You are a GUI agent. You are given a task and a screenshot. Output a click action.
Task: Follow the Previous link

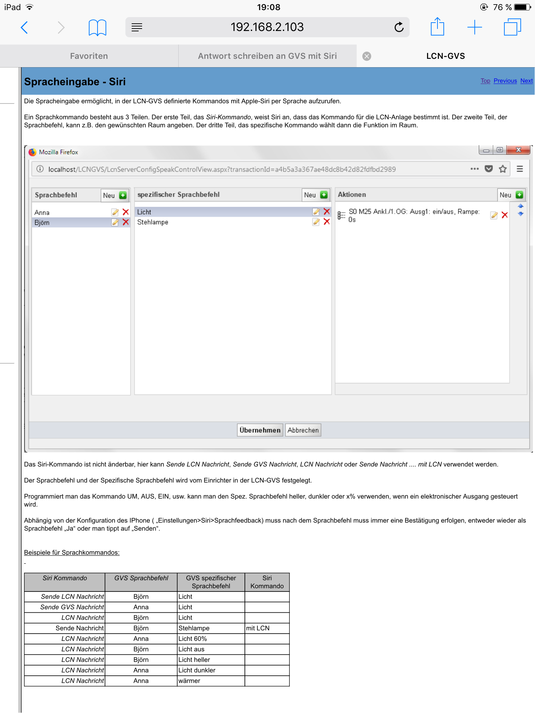pos(505,81)
